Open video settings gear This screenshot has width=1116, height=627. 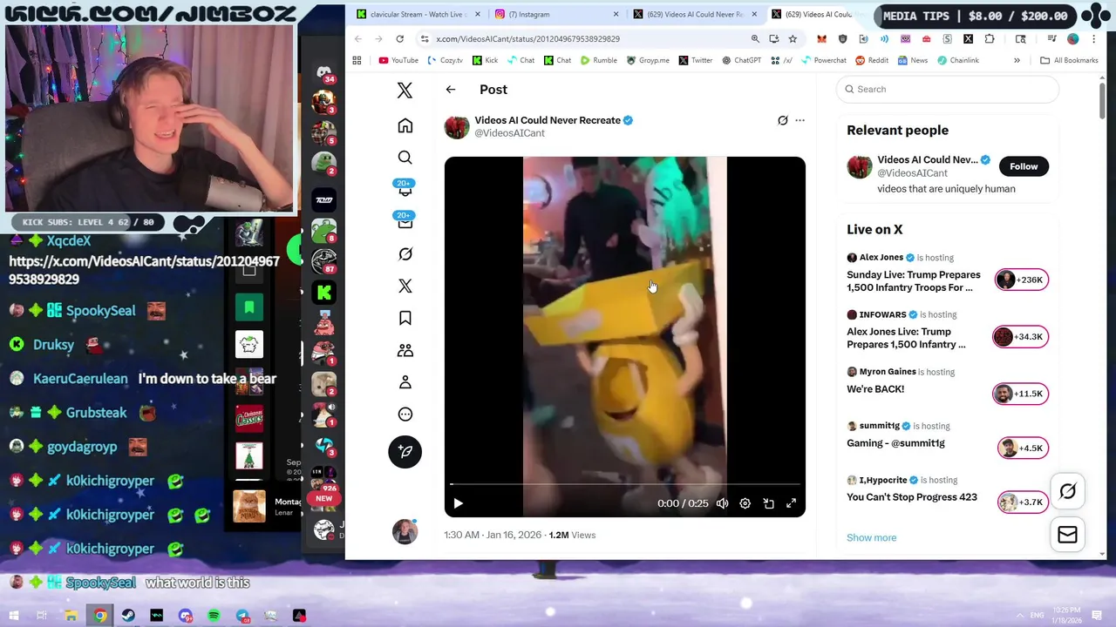(745, 503)
